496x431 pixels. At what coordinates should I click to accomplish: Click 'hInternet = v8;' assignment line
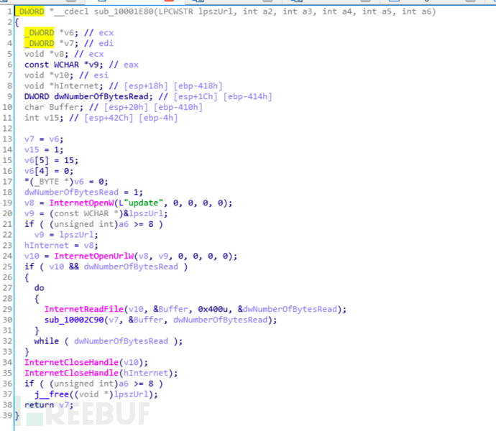[x=61, y=246]
